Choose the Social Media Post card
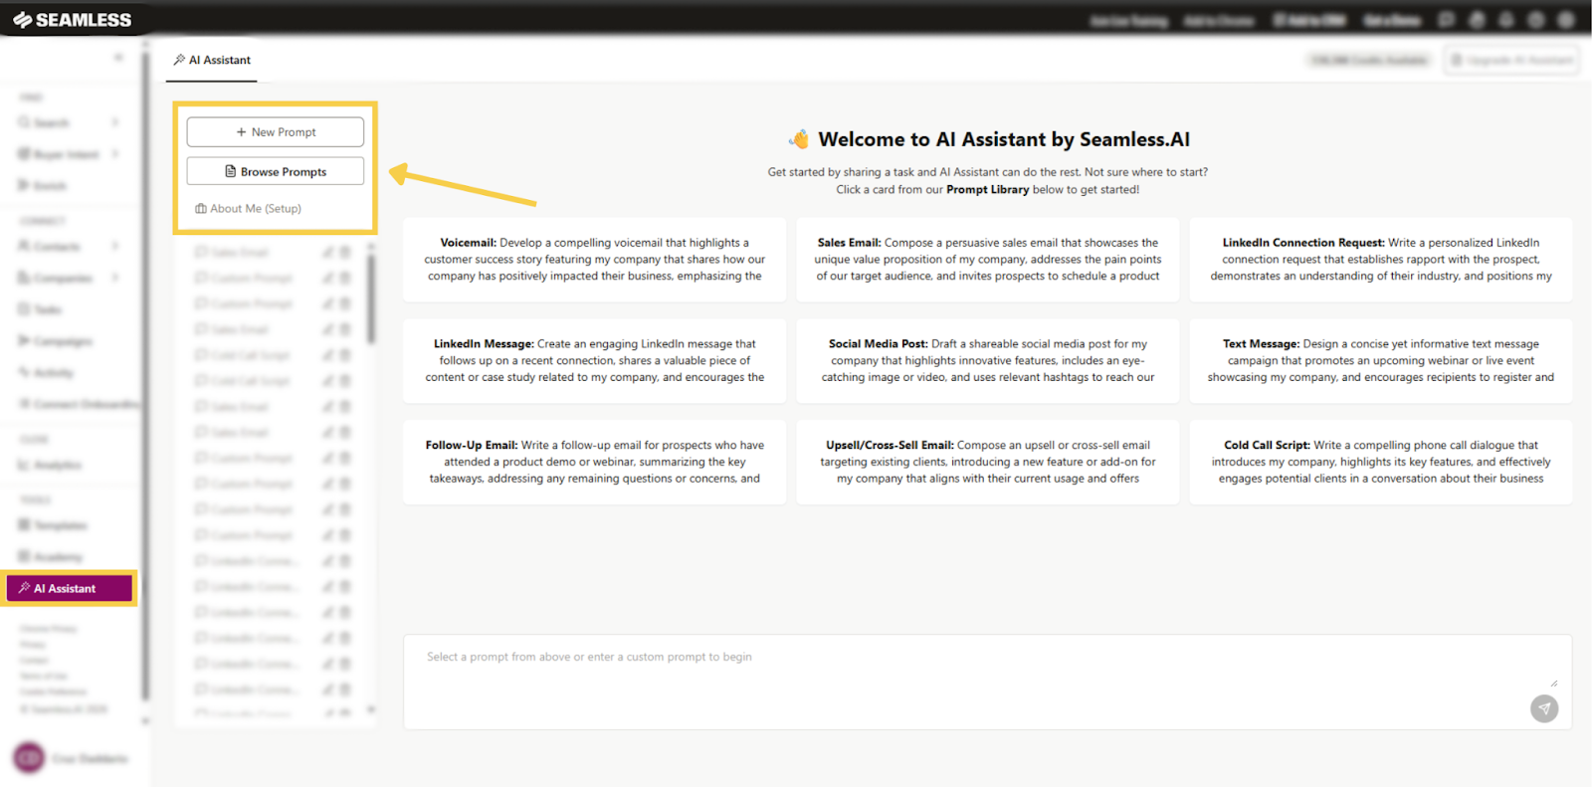The image size is (1592, 787). 987,360
